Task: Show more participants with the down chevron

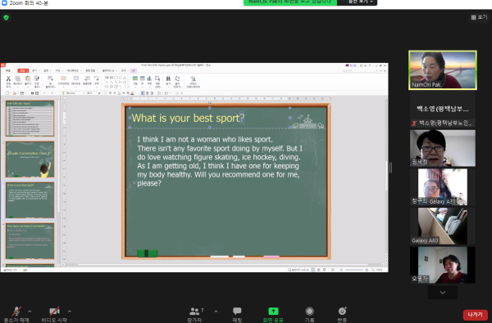Action: point(443,293)
